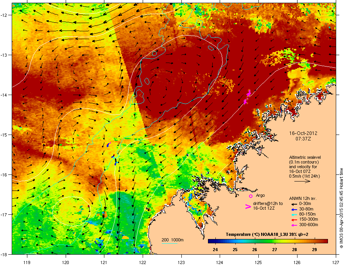
Task: Click the 30-80m depth label
Action: [x=306, y=209]
